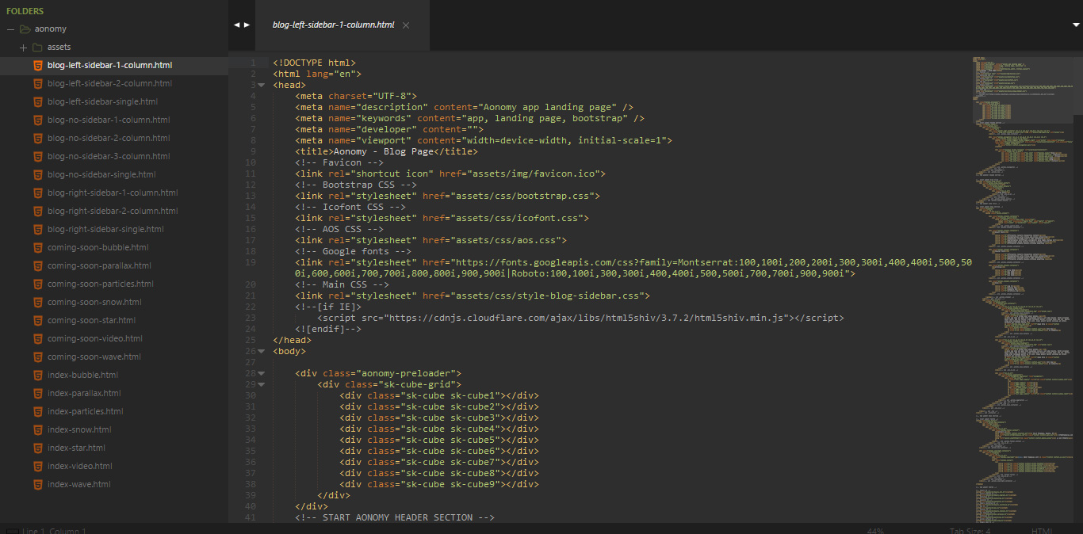Open blog-right-sidebar-2-column.html file
1083x534 pixels.
tap(113, 211)
